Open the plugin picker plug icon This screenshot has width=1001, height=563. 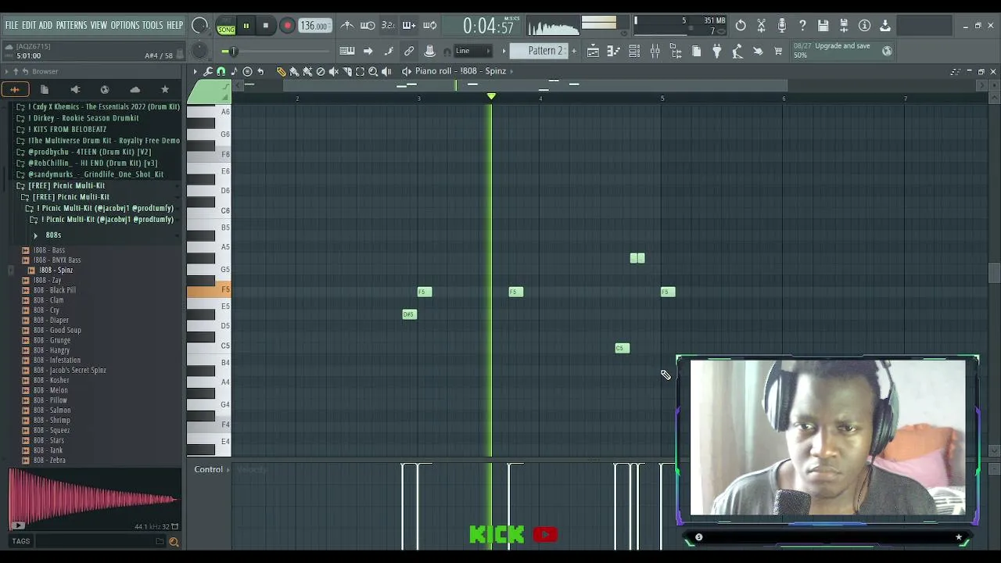click(x=716, y=52)
